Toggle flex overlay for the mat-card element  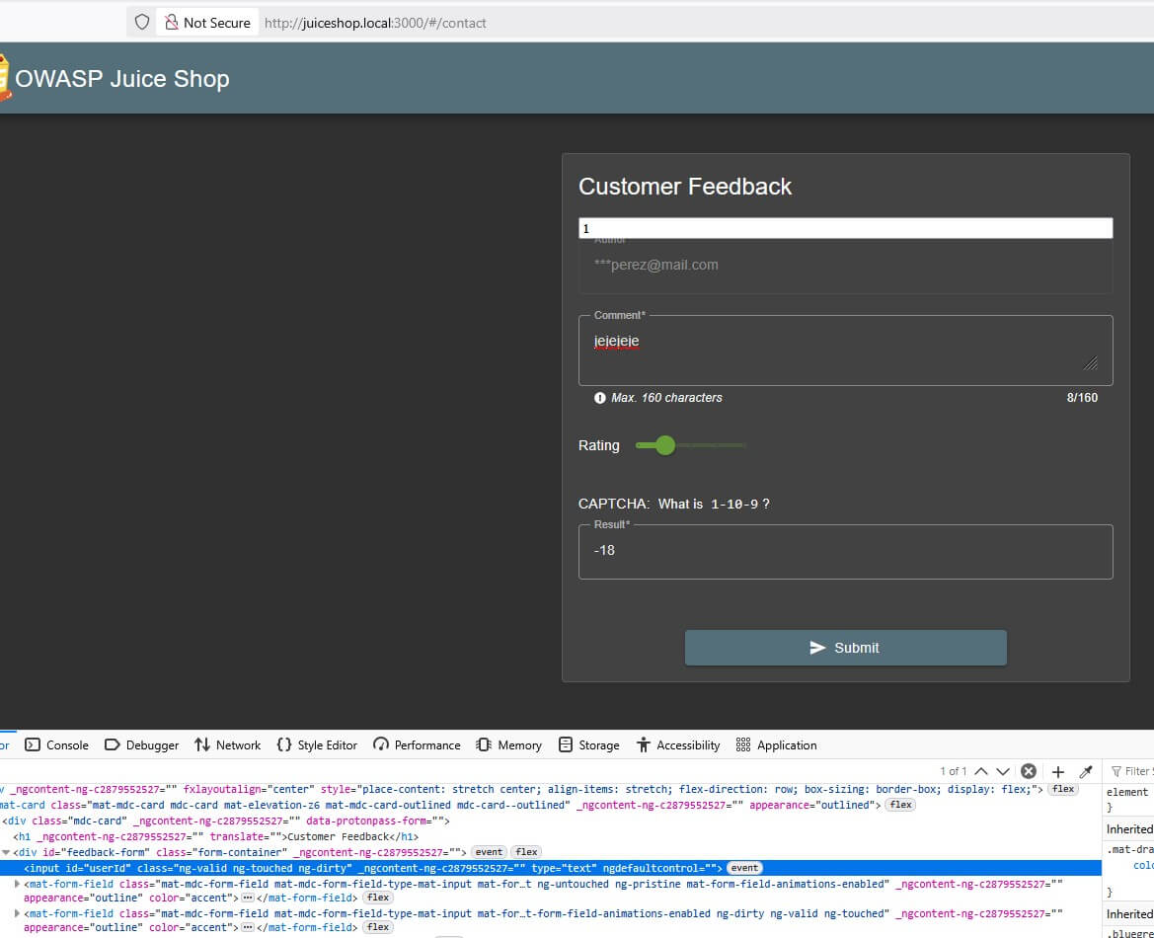[900, 805]
